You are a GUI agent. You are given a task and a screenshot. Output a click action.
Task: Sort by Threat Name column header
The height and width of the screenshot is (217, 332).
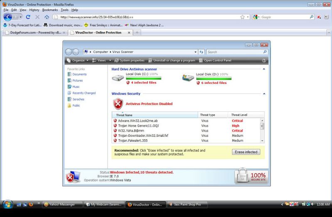(x=155, y=115)
